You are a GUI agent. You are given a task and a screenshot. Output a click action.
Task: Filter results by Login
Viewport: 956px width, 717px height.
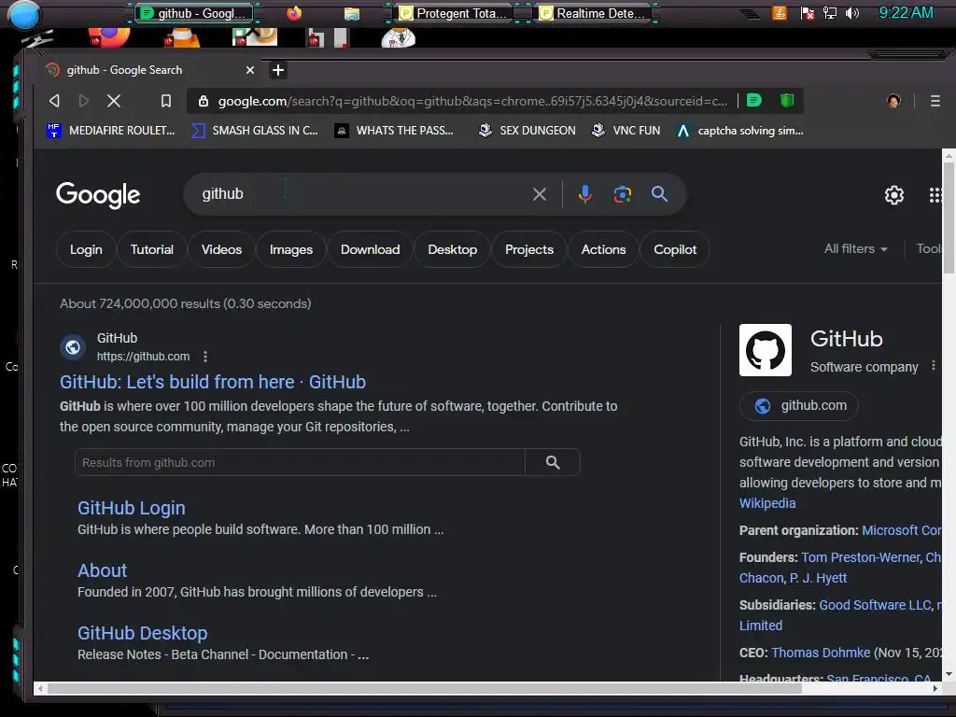(x=86, y=249)
